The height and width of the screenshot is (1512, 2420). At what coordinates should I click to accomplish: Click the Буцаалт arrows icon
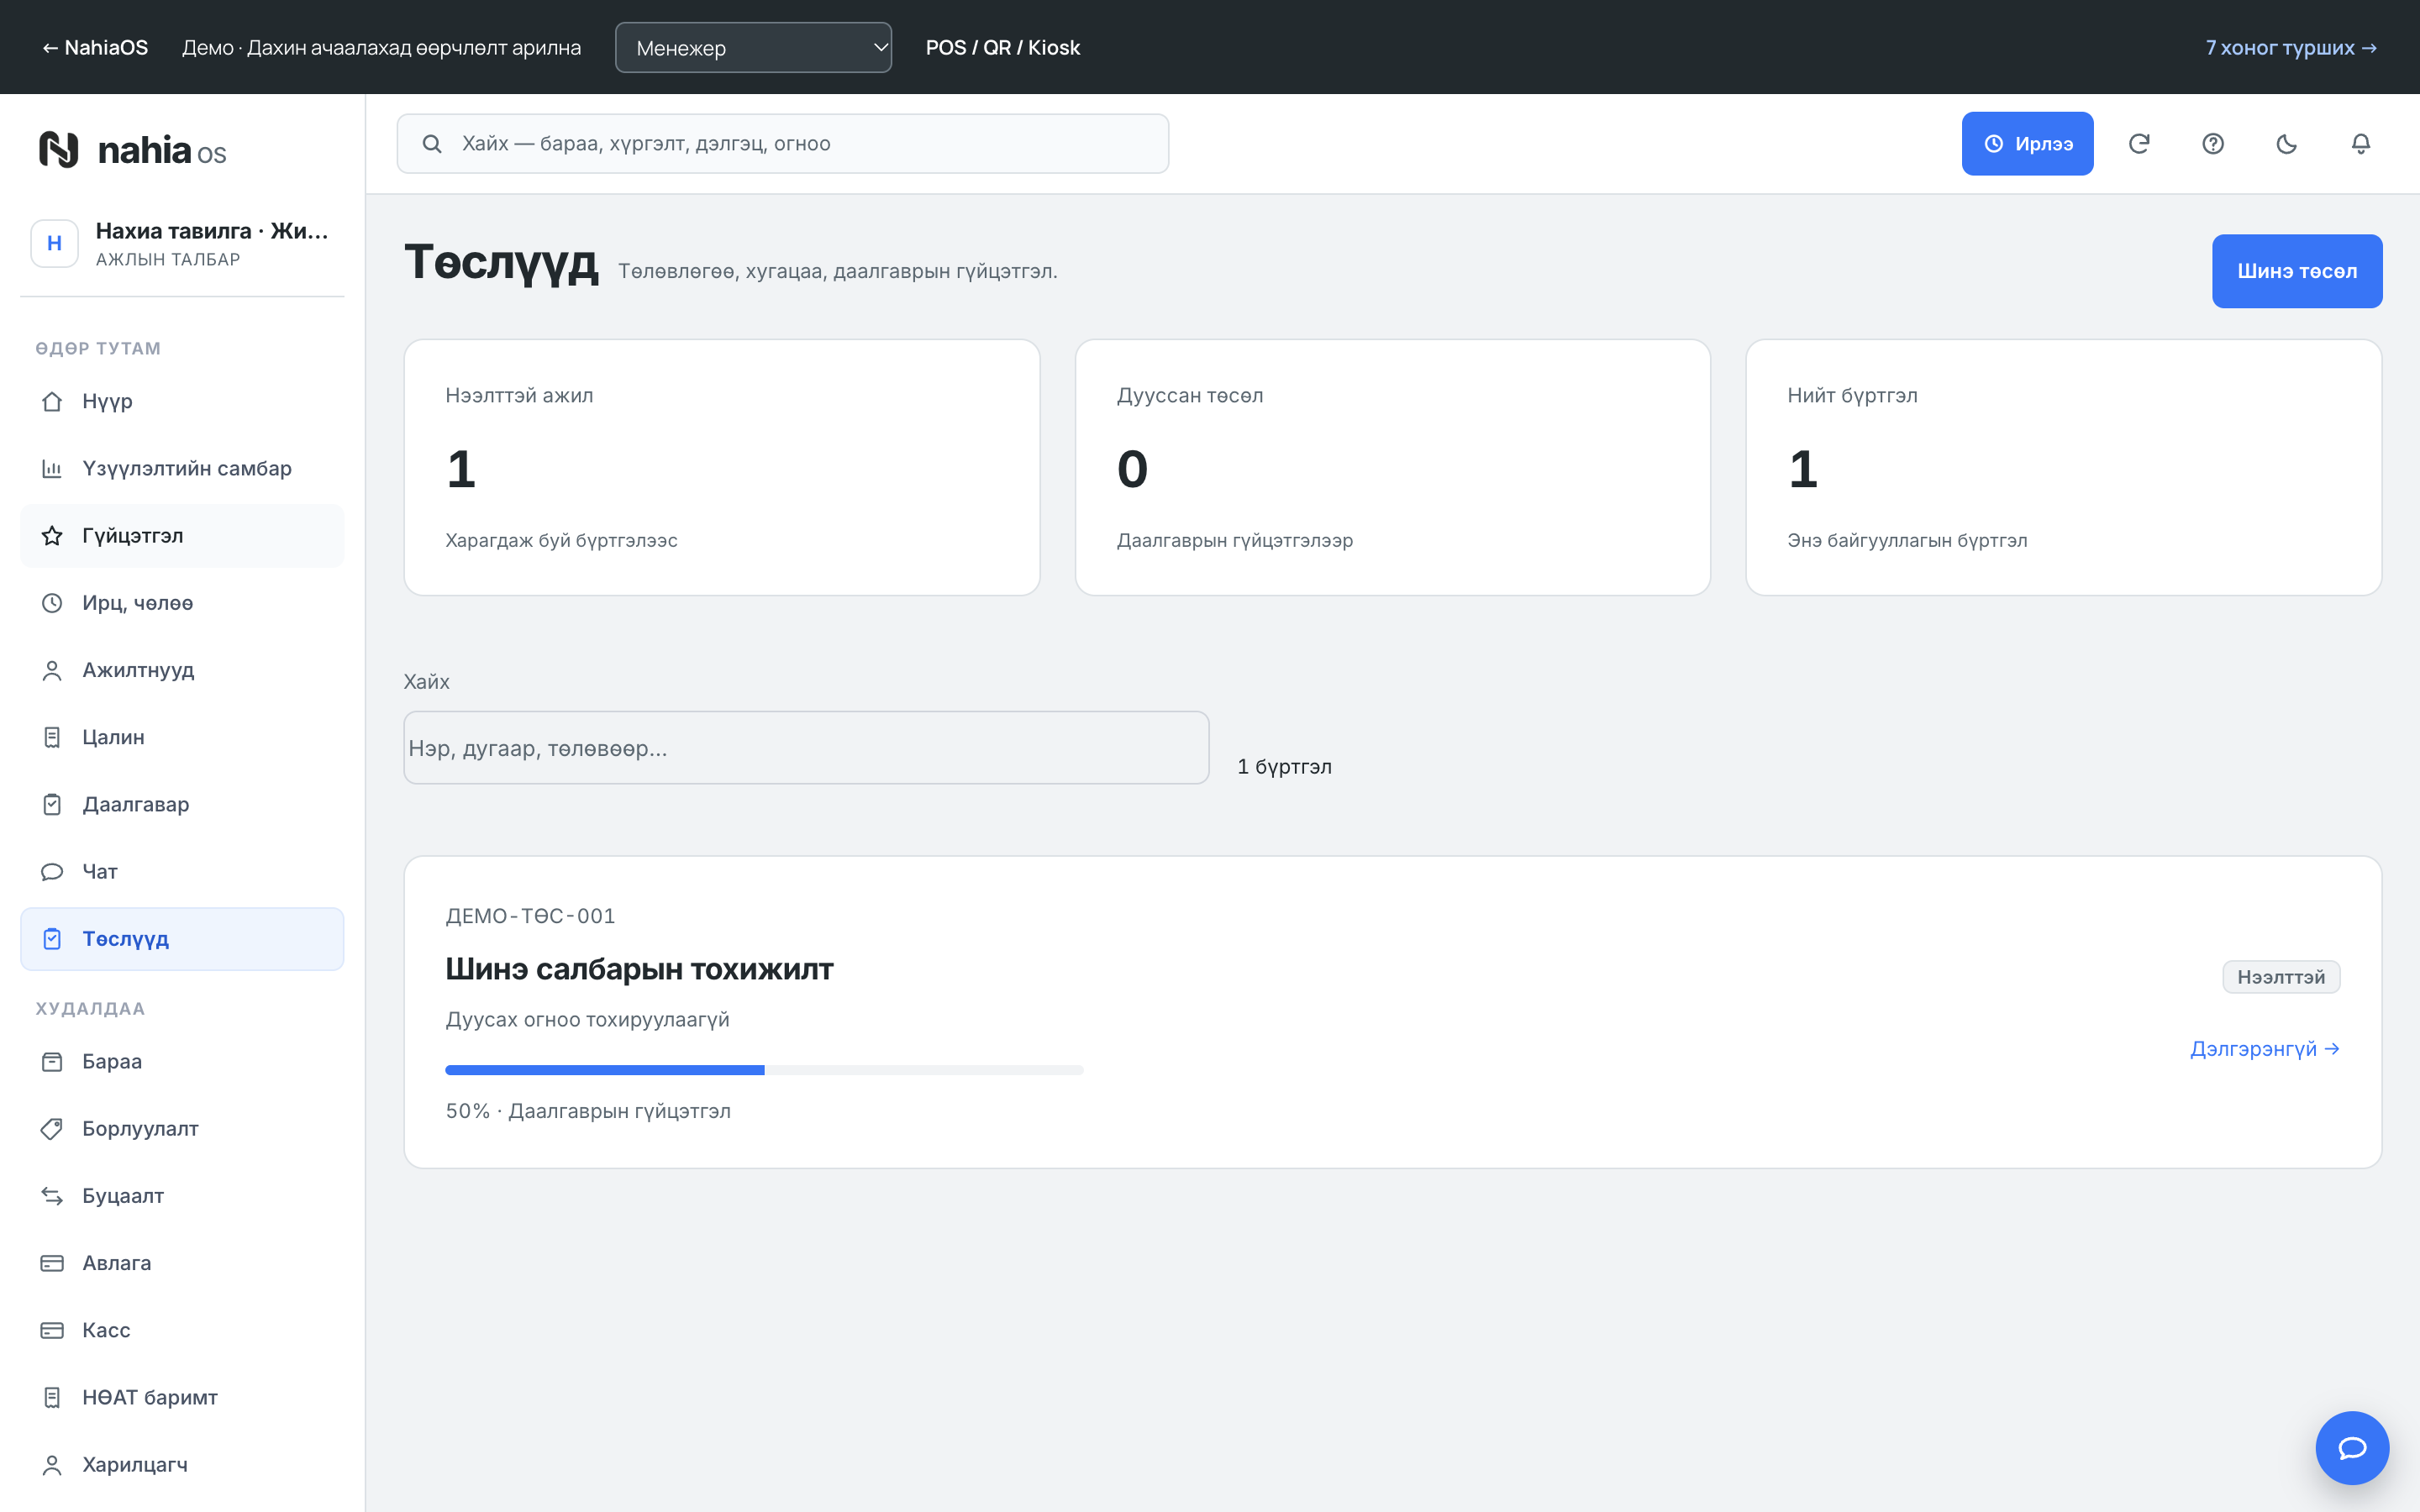(x=52, y=1196)
